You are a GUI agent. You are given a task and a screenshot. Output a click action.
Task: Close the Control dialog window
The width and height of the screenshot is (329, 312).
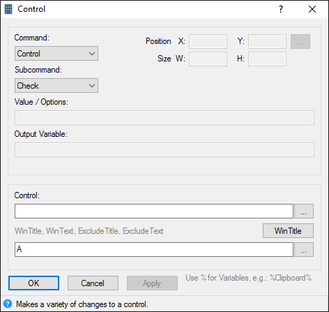(x=312, y=9)
